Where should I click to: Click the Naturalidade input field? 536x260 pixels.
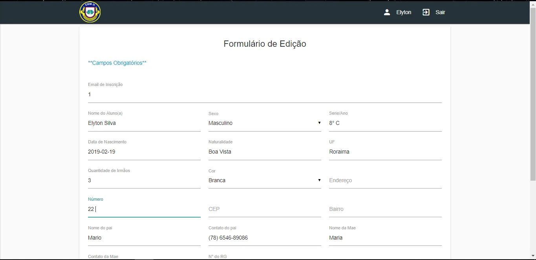click(x=265, y=152)
